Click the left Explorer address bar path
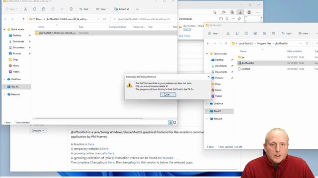The image size is (318, 178). pyautogui.click(x=65, y=19)
